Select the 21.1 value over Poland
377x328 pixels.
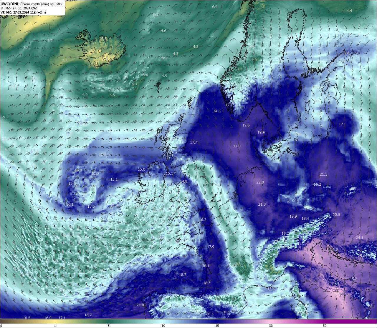click(x=323, y=174)
